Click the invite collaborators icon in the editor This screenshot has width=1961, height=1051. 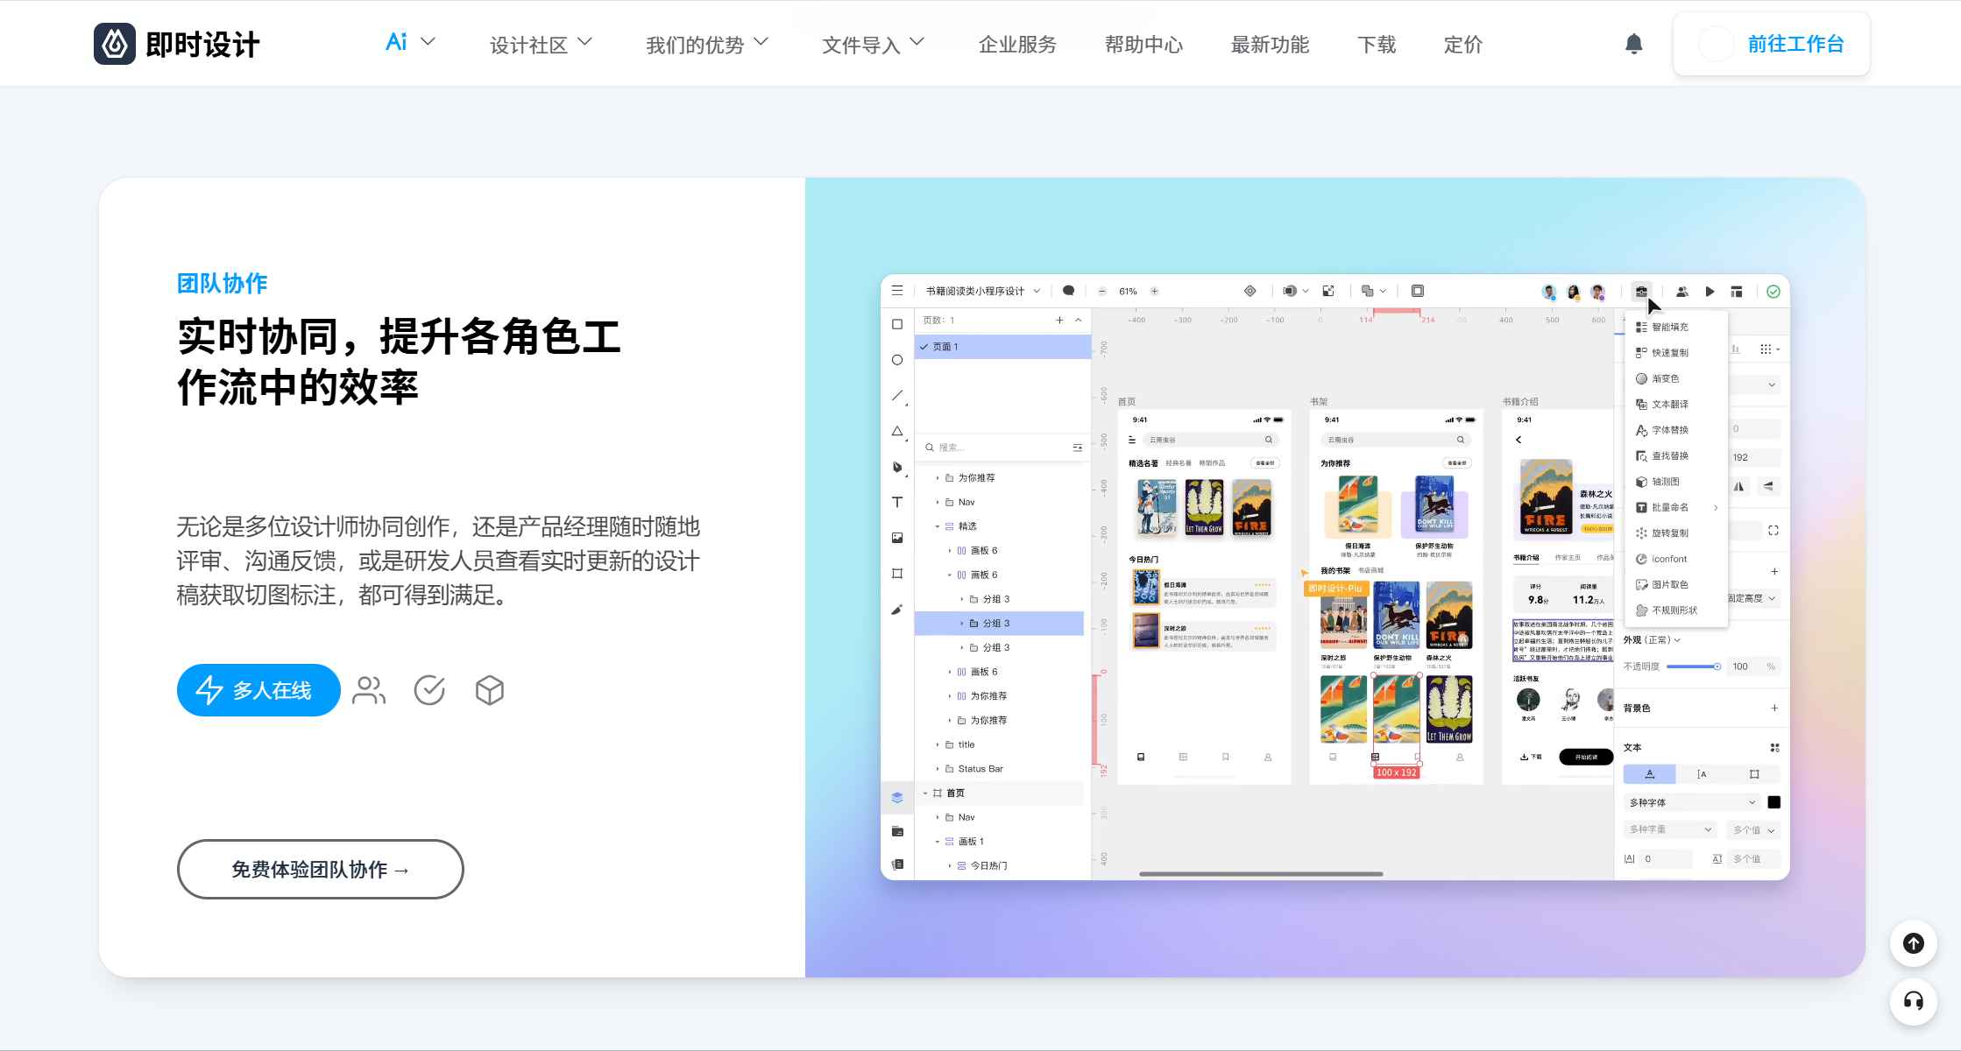click(1681, 292)
